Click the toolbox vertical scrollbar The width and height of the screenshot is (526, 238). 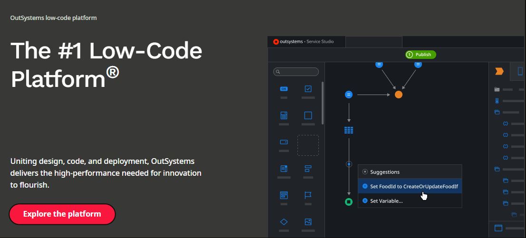point(323,103)
